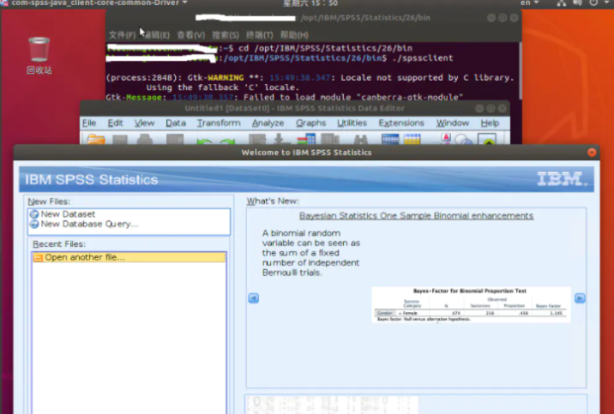
Task: Open the Extensions menu
Action: coord(401,123)
